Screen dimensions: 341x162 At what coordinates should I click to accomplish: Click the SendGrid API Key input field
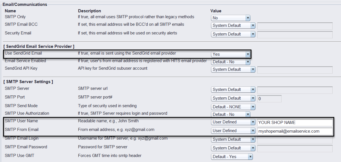point(295,70)
